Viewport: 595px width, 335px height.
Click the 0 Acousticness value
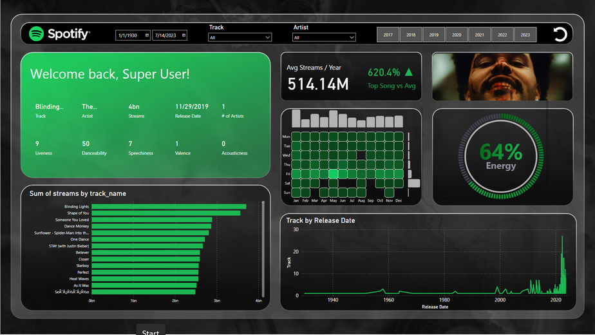[x=223, y=144]
